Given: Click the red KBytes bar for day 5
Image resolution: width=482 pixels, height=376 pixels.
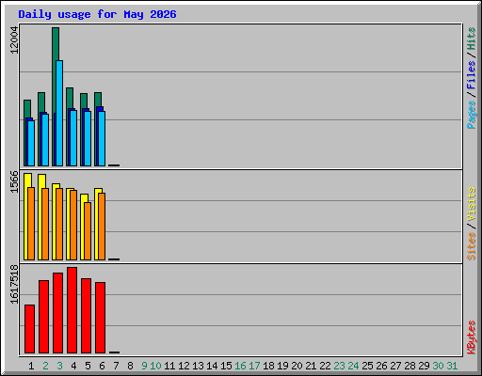Looking at the screenshot, I should pyautogui.click(x=86, y=316).
